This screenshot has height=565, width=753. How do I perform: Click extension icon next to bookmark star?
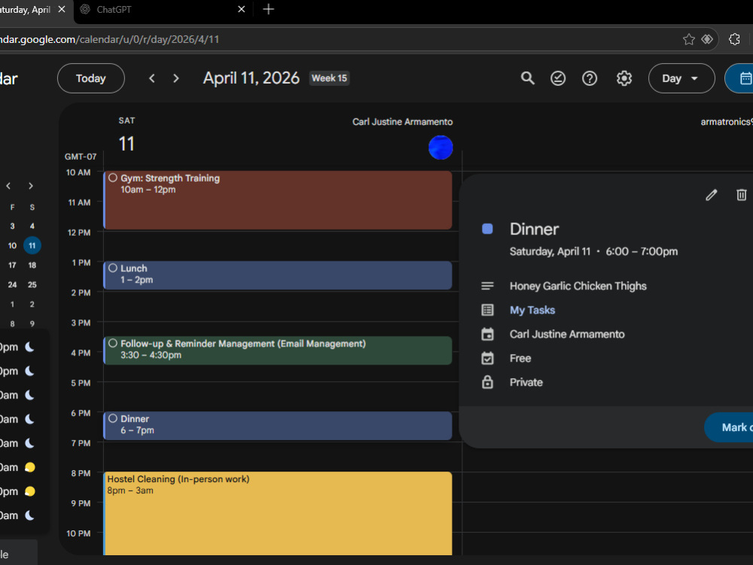707,39
